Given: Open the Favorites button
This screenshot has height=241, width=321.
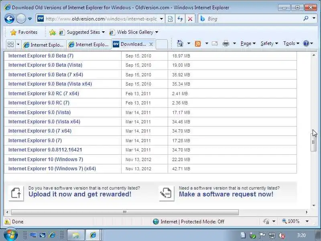Looking at the screenshot, I should (x=24, y=32).
